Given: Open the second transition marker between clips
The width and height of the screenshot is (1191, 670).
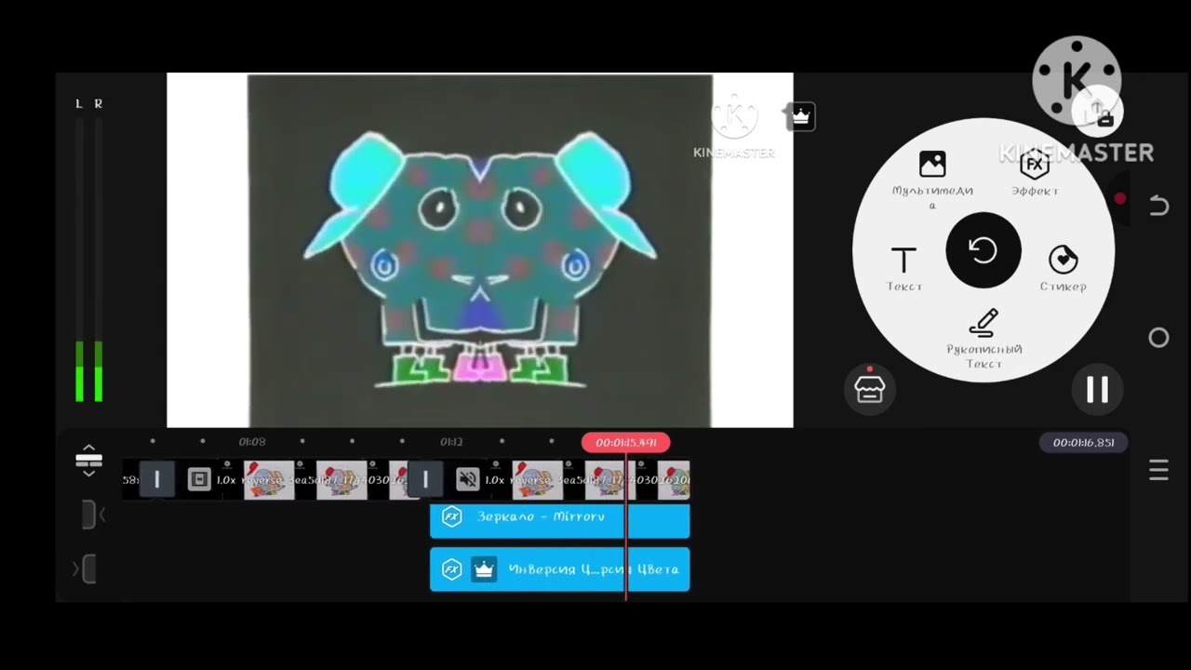Looking at the screenshot, I should 425,479.
